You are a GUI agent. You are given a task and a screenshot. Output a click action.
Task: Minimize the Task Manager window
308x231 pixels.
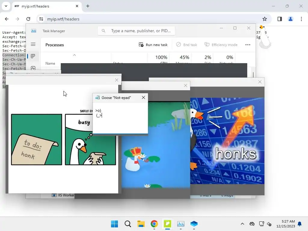click(221, 28)
